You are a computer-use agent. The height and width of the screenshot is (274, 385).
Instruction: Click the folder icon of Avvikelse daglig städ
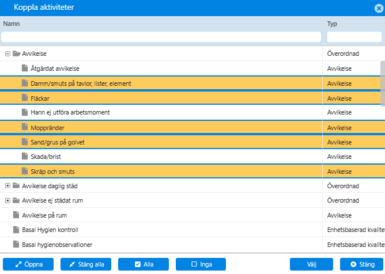pyautogui.click(x=16, y=185)
